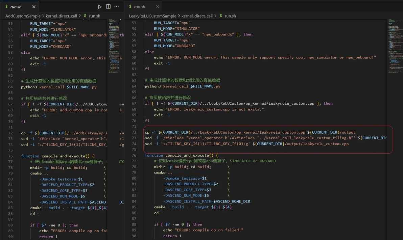This screenshot has width=403, height=240.
Task: Close the left run.sh tab
Action: pyautogui.click(x=34, y=7)
